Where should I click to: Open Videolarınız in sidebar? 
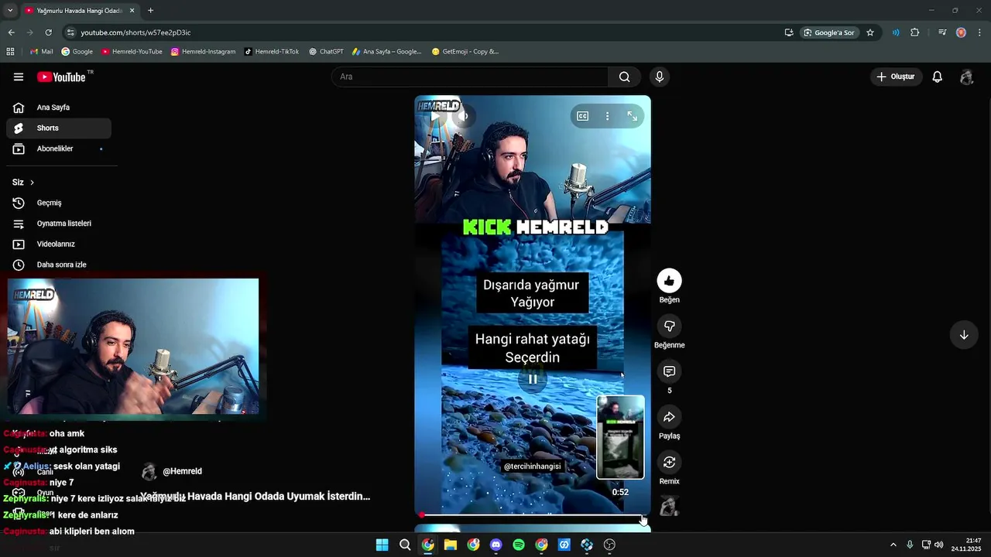tap(59, 244)
